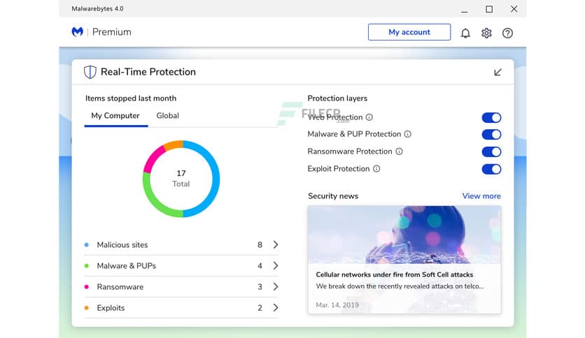
Task: Turn off Malware & PUP Protection toggle
Action: click(491, 134)
